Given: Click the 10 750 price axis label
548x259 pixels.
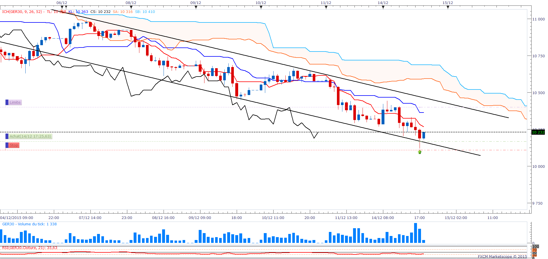Looking at the screenshot, I should (x=538, y=56).
